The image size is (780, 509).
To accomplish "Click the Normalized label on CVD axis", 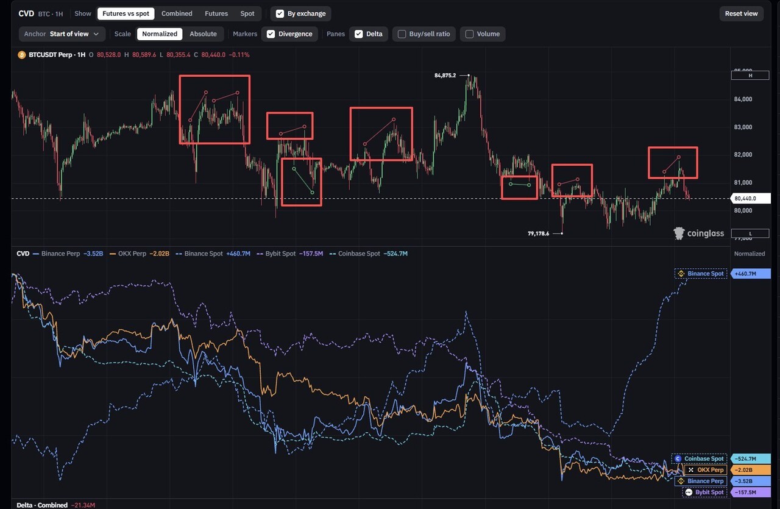I will point(749,254).
